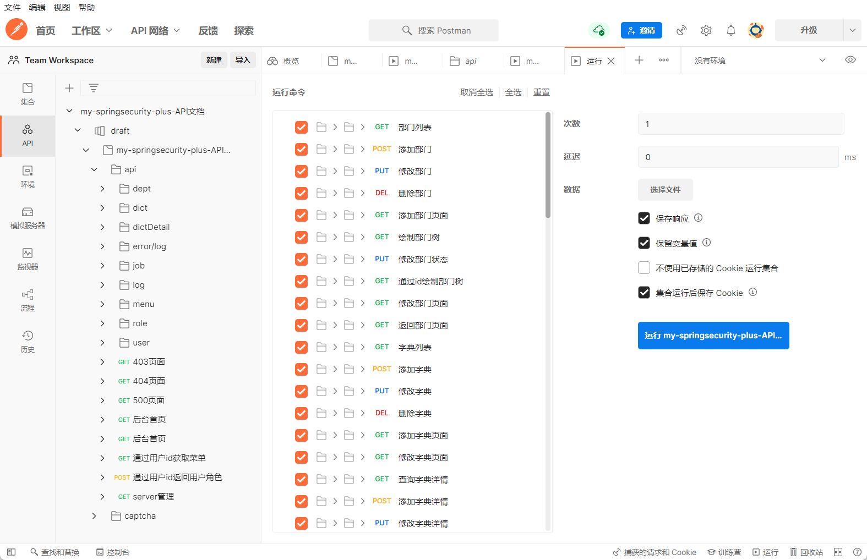Click the 新建 button
Image resolution: width=867 pixels, height=560 pixels.
tap(214, 60)
